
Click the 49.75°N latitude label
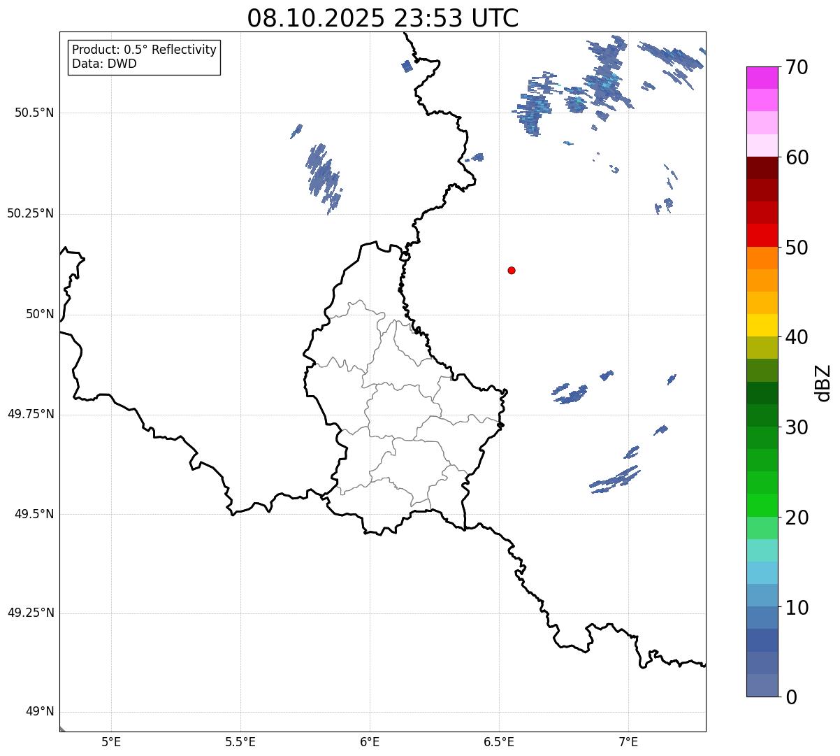31,414
